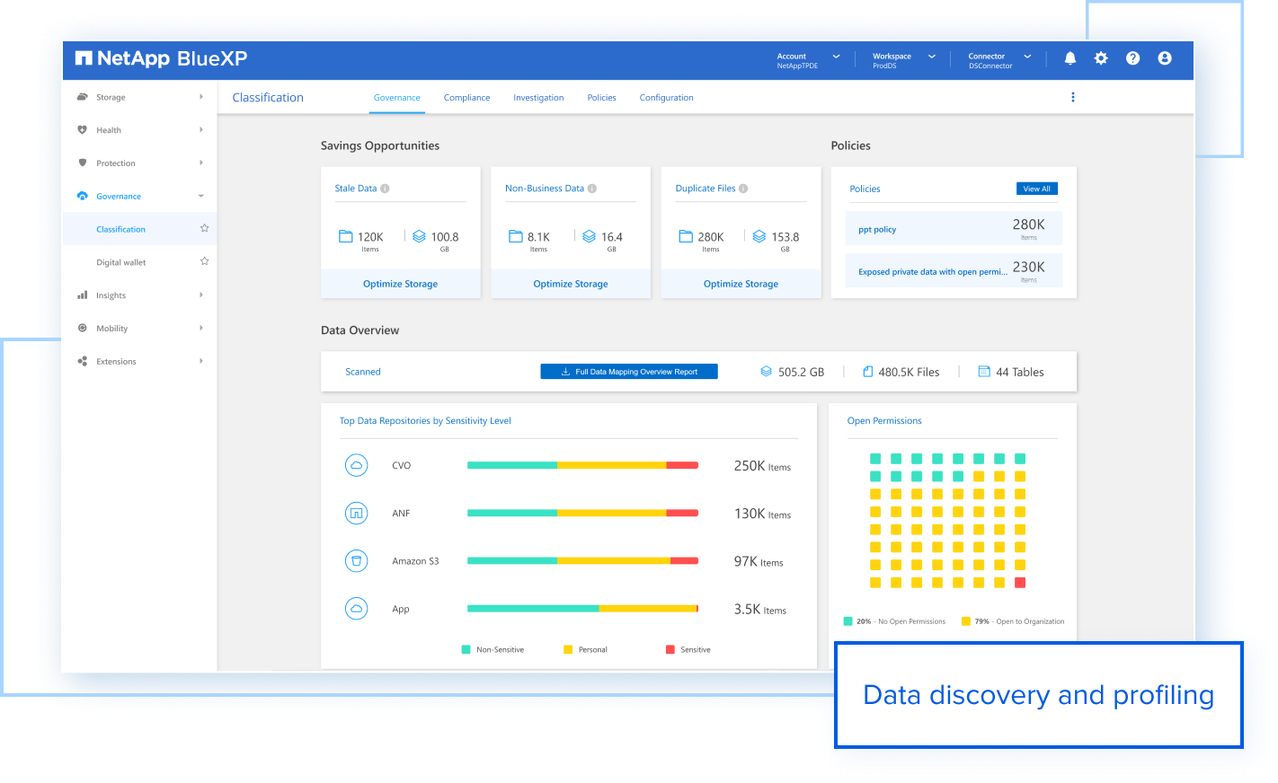Viewport: 1278px width, 783px height.
Task: Toggle the Sensitive legend swatch
Action: click(669, 648)
